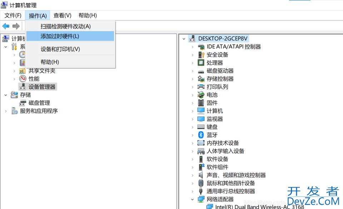Click the 人体学输入设备 icon
343x209 pixels.
click(x=201, y=151)
